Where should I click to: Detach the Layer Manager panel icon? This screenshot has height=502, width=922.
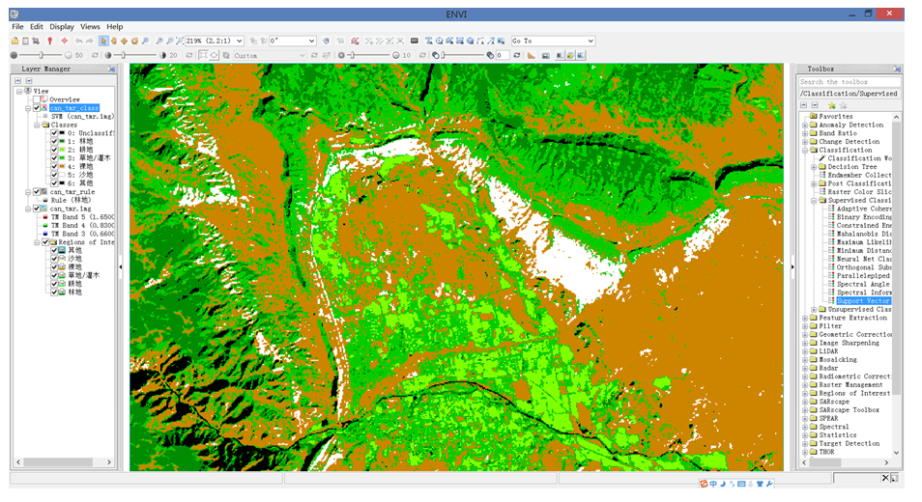112,69
